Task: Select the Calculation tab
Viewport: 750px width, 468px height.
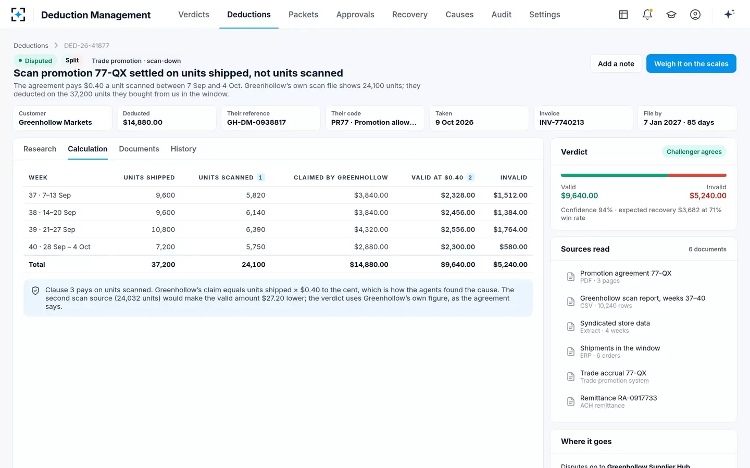Action: pyautogui.click(x=87, y=149)
